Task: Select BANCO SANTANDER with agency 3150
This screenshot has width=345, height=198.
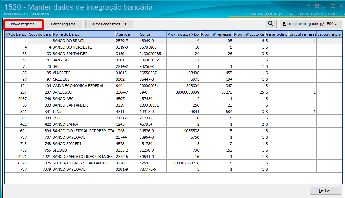Action: point(173,54)
